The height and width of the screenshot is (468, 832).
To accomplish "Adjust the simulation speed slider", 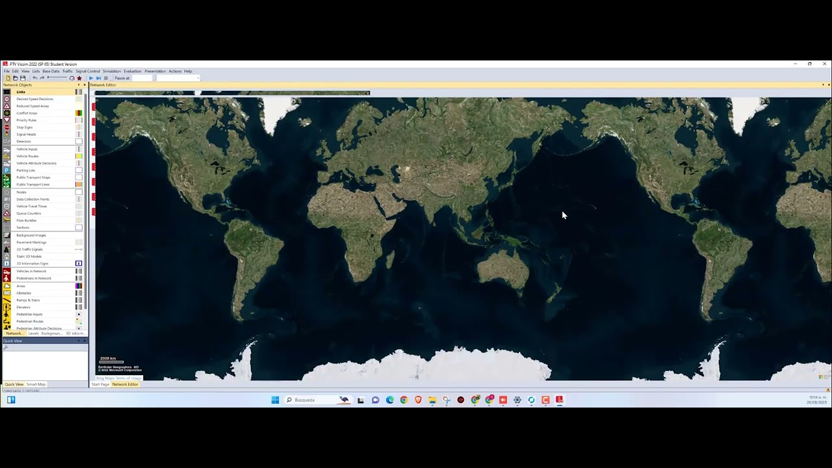I will pyautogui.click(x=57, y=78).
